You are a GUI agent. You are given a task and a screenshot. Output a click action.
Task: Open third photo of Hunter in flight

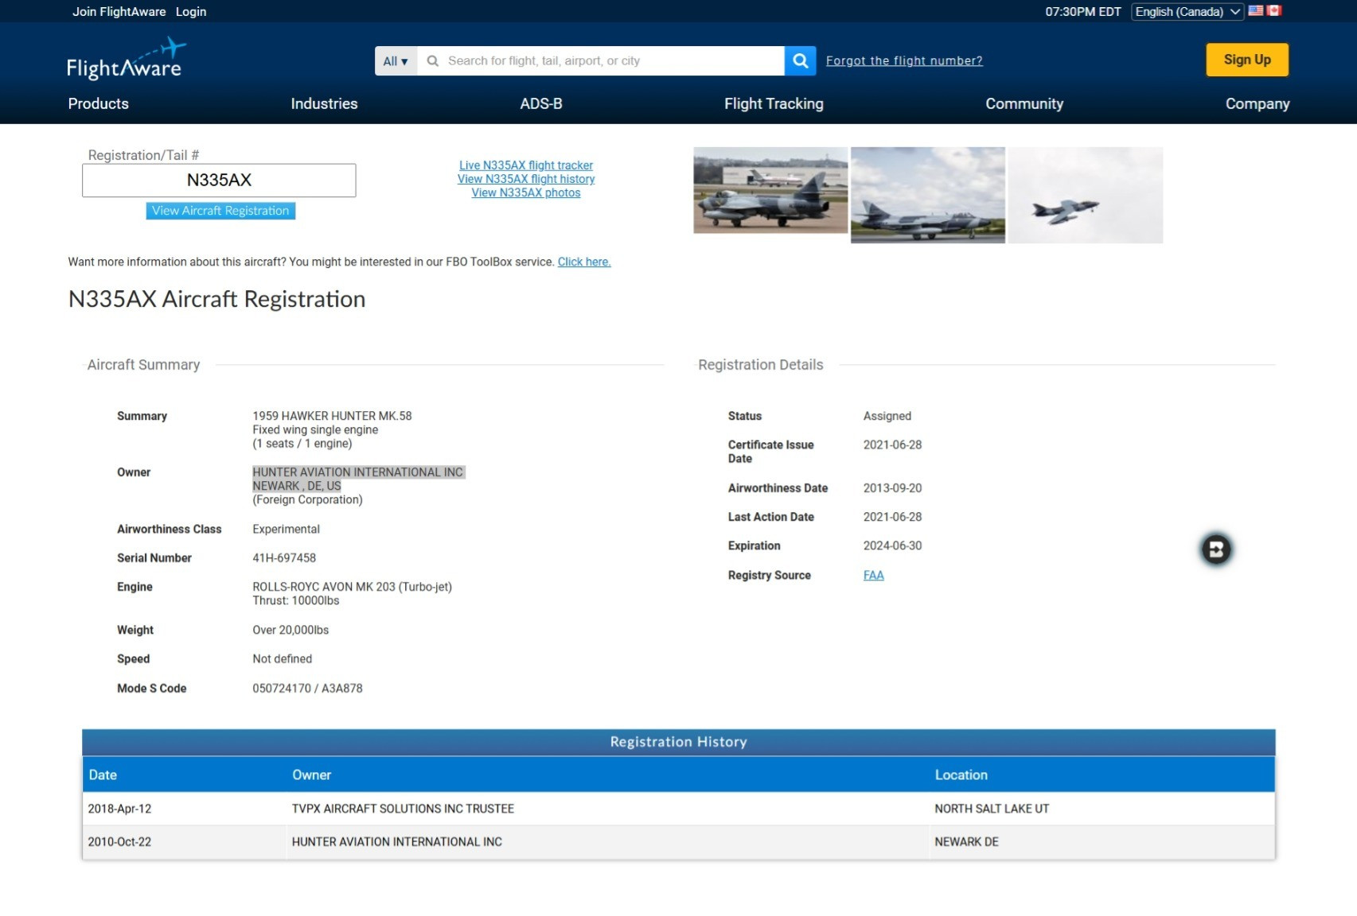pyautogui.click(x=1086, y=195)
